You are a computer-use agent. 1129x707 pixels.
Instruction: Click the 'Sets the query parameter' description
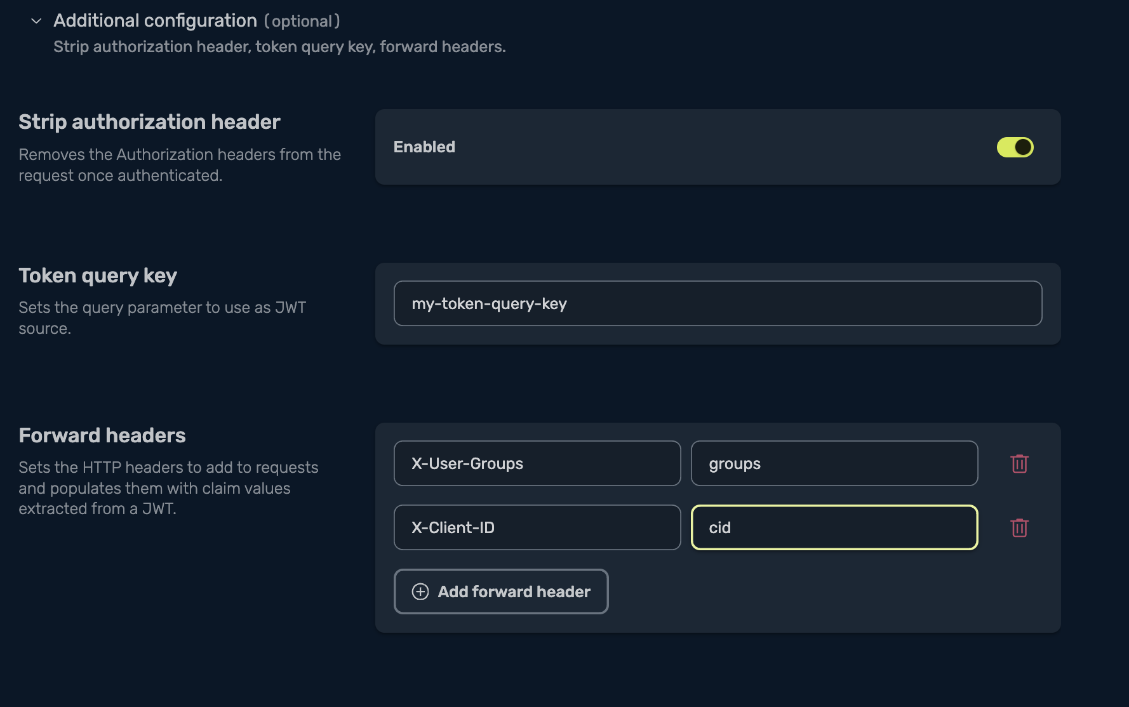(x=163, y=318)
